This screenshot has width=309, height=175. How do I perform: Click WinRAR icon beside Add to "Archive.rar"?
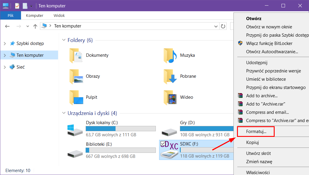(x=240, y=104)
